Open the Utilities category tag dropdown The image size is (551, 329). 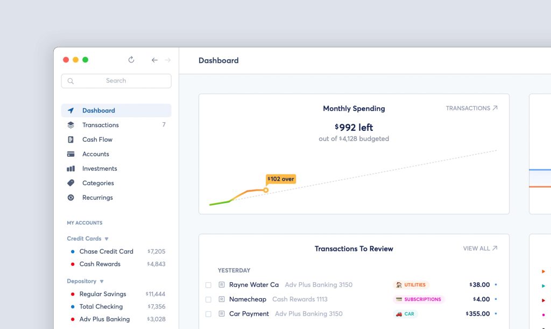[x=411, y=285]
